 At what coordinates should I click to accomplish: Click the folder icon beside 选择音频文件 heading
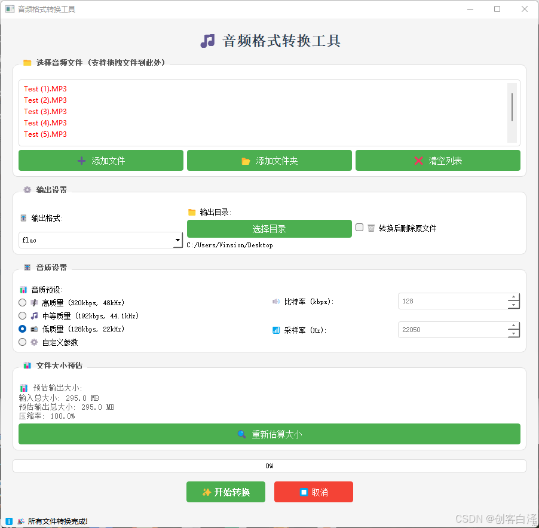point(27,63)
